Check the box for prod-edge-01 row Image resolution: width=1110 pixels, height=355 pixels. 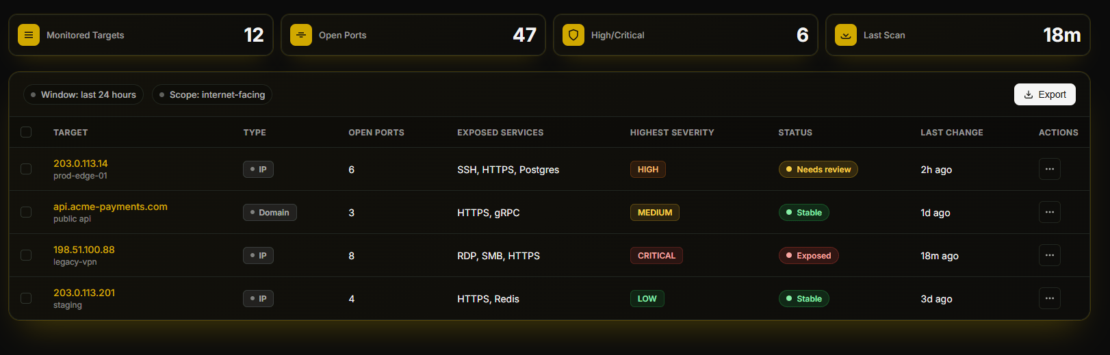click(26, 169)
